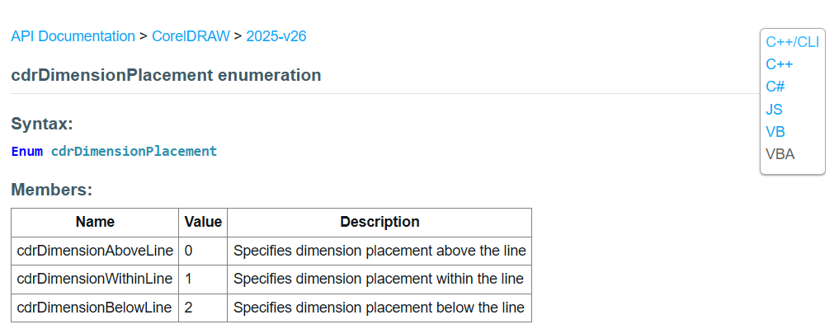The height and width of the screenshot is (329, 839).
Task: Switch syntax language to C++/CLI
Action: point(793,42)
